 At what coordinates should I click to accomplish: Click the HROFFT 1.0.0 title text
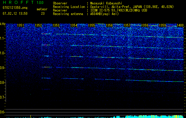pyautogui.click(x=23, y=2)
